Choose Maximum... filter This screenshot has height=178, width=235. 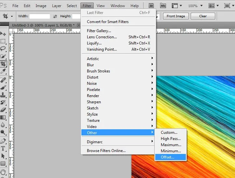pos(171,145)
